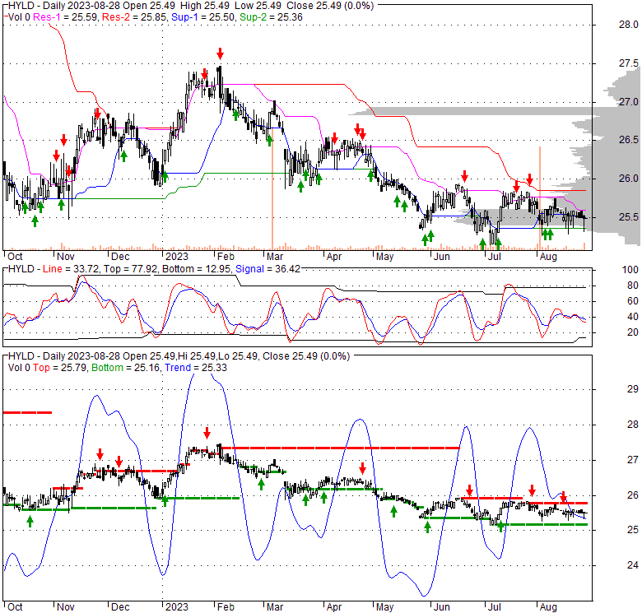Click the 100 oscillator axis label
Image resolution: width=642 pixels, height=613 pixels.
pyautogui.click(x=630, y=270)
